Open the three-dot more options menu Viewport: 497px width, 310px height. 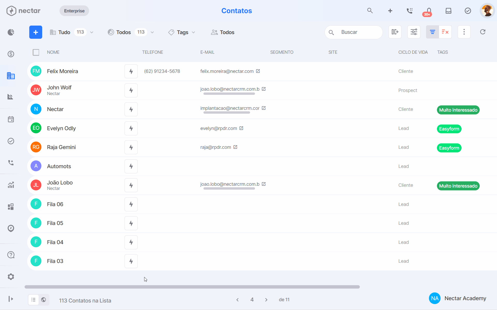(x=464, y=32)
